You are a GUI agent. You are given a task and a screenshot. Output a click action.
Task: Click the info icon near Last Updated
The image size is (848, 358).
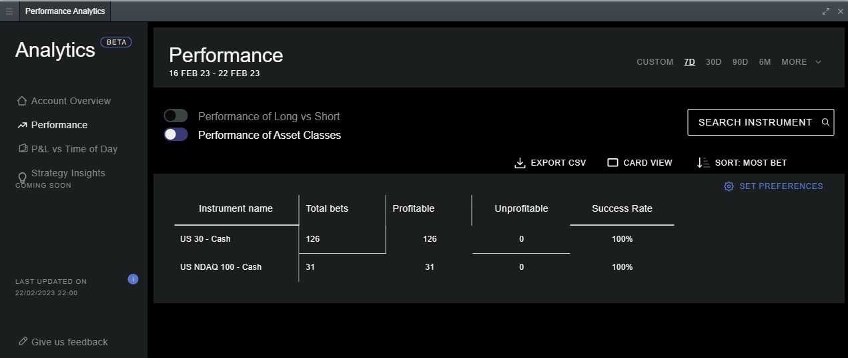tap(133, 279)
